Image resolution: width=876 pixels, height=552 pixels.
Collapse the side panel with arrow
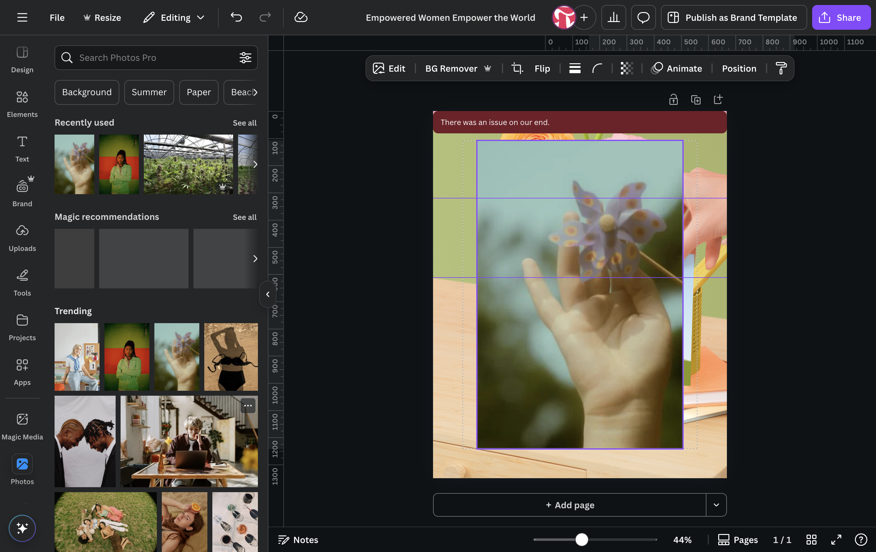(268, 294)
